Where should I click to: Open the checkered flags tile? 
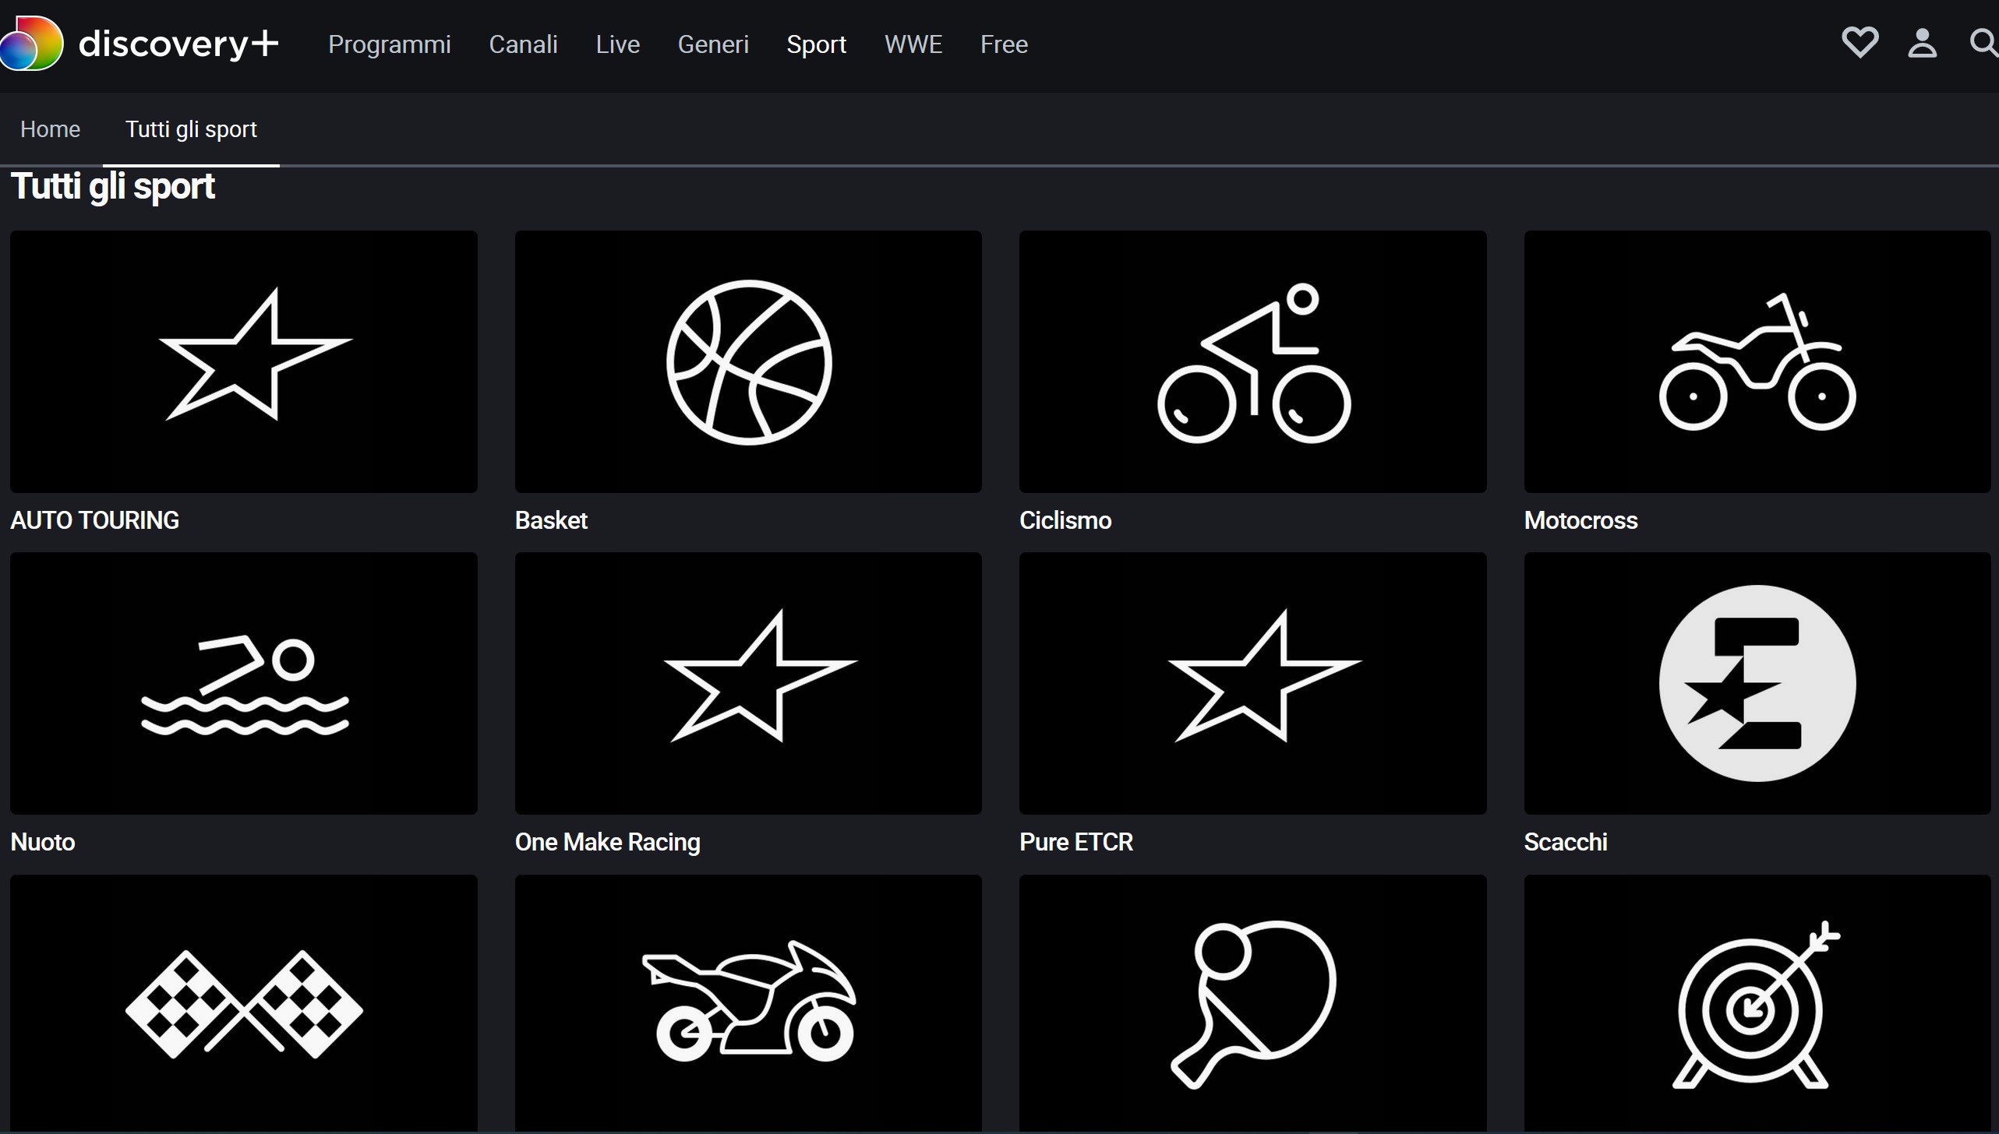(243, 1003)
